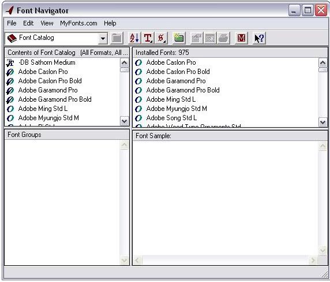This screenshot has height=282, width=330.
Task: Select -DB Sathorn Medium in catalog
Action: pyautogui.click(x=47, y=62)
